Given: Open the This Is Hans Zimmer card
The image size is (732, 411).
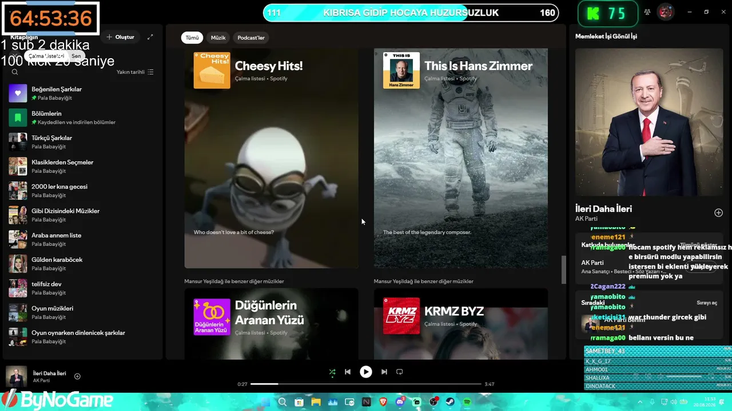Looking at the screenshot, I should pos(461,158).
